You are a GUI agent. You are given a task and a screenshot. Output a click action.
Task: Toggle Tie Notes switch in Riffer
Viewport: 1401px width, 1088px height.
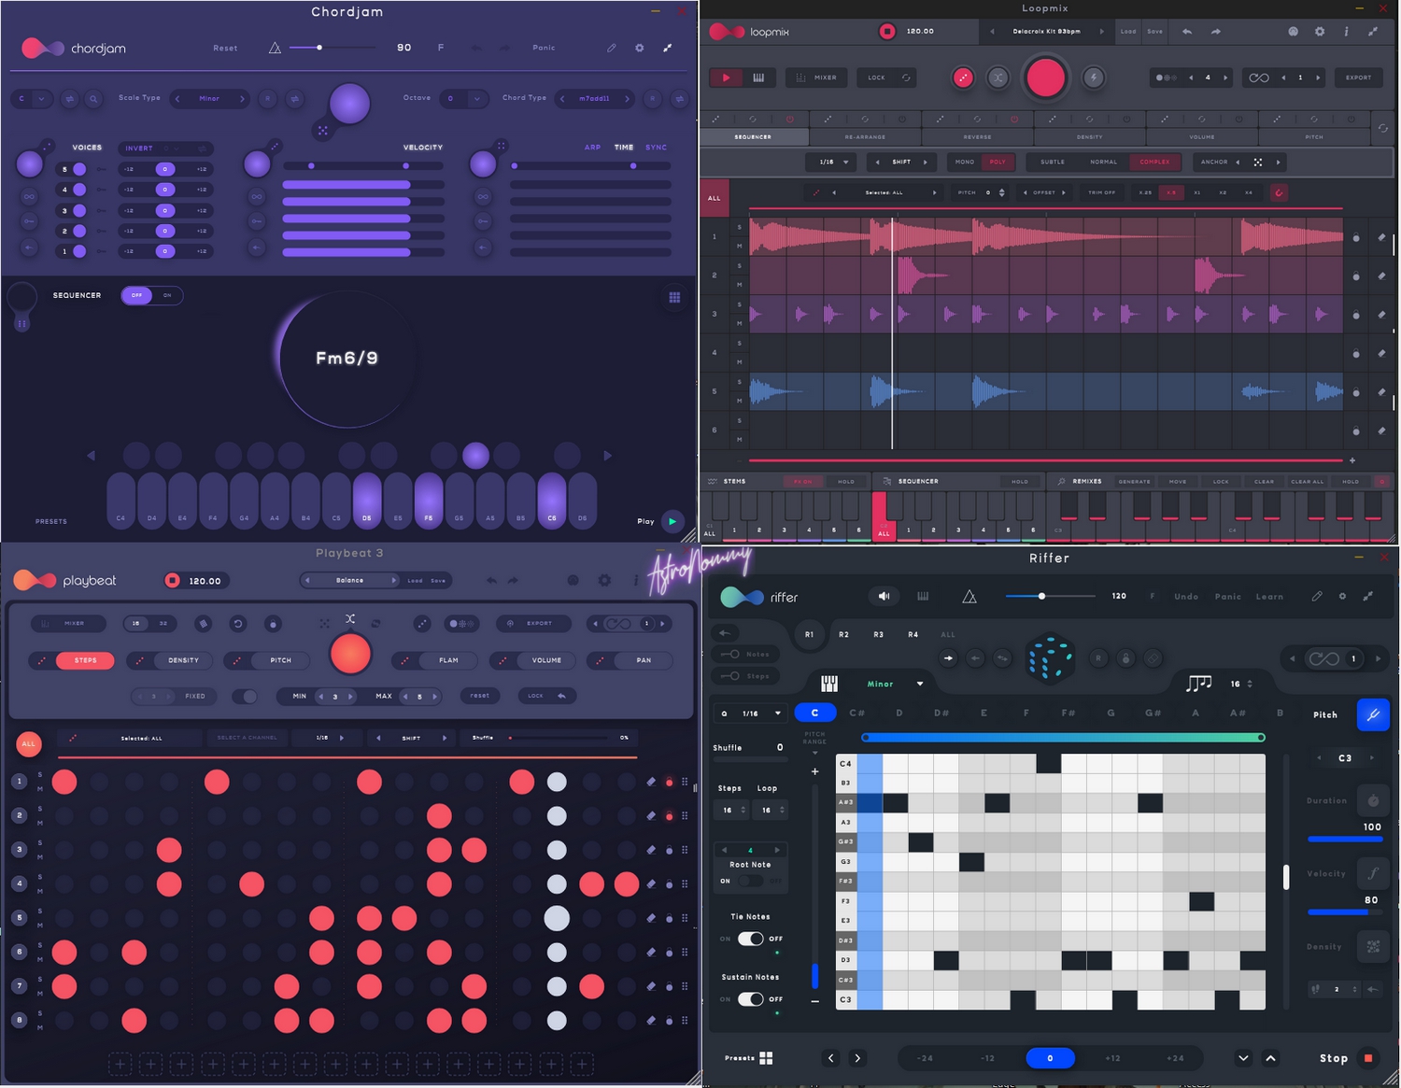pyautogui.click(x=750, y=939)
